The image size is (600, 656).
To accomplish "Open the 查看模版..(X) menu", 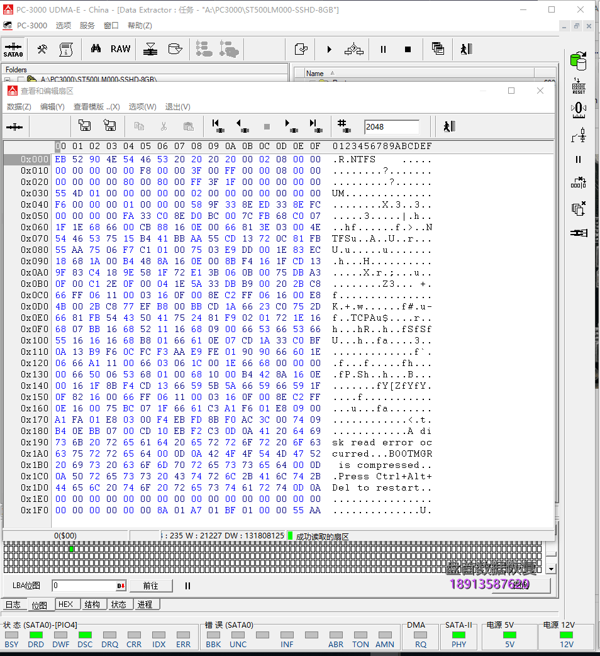I will tap(97, 107).
